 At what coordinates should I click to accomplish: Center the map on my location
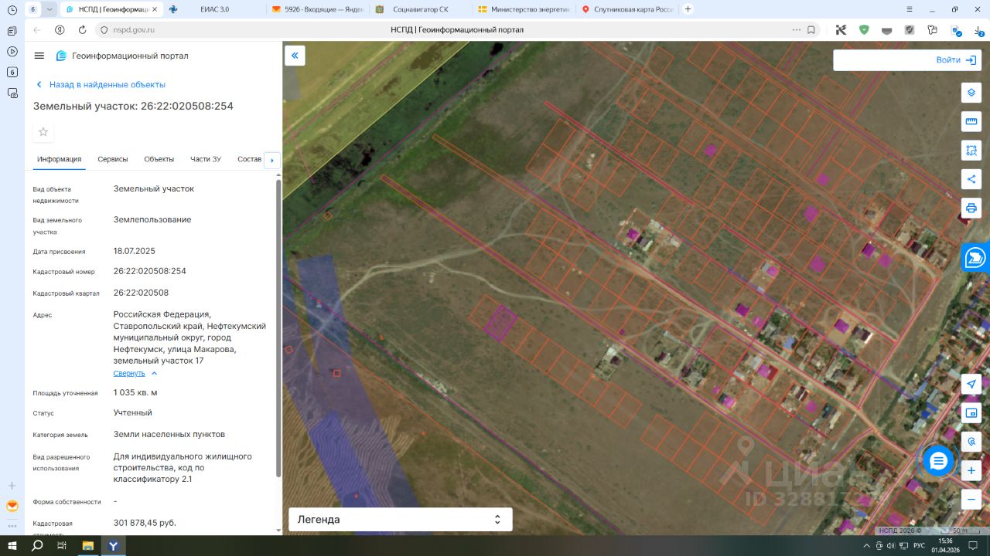(x=971, y=385)
